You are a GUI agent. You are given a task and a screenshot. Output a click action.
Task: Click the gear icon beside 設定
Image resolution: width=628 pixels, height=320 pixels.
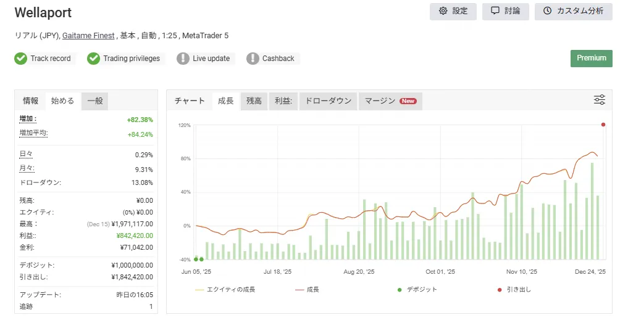pos(443,11)
